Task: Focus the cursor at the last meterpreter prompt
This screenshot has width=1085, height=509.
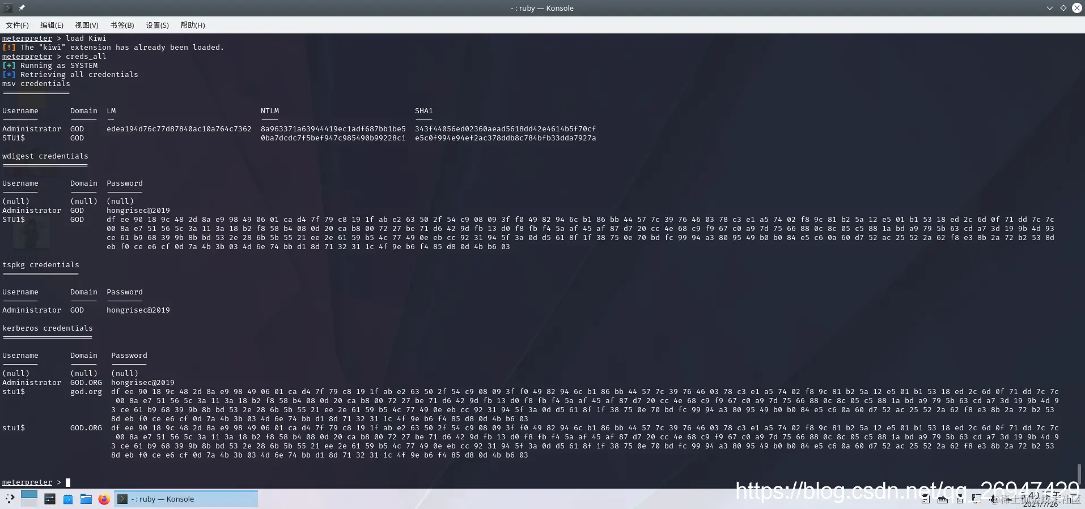Action: (68, 482)
